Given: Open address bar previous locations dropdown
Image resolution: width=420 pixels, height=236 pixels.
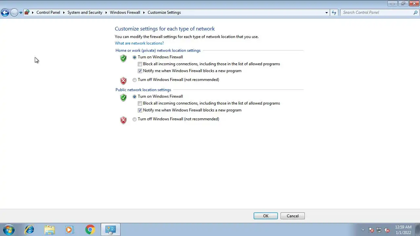Looking at the screenshot, I should pos(326,12).
